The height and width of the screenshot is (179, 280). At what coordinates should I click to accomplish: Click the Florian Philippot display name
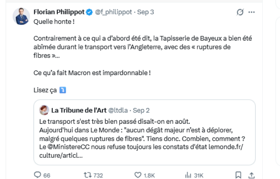[x=59, y=12]
